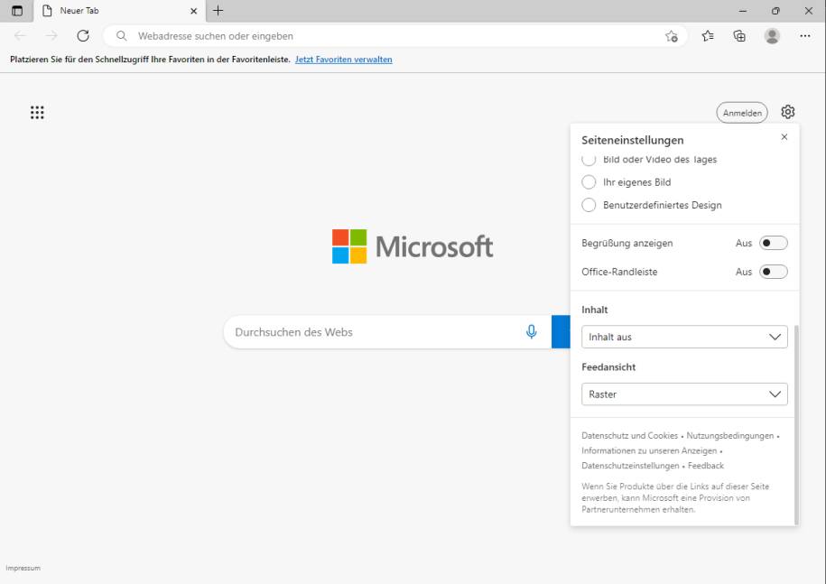Open the Favorites hub

point(708,36)
